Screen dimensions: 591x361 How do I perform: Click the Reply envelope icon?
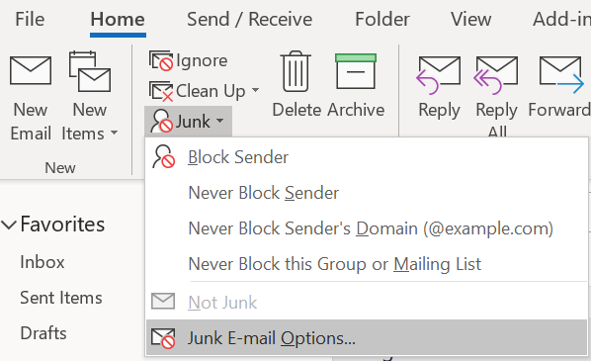pyautogui.click(x=439, y=75)
